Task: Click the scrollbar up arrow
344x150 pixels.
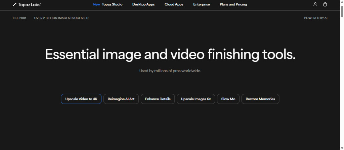Action: [342, 2]
